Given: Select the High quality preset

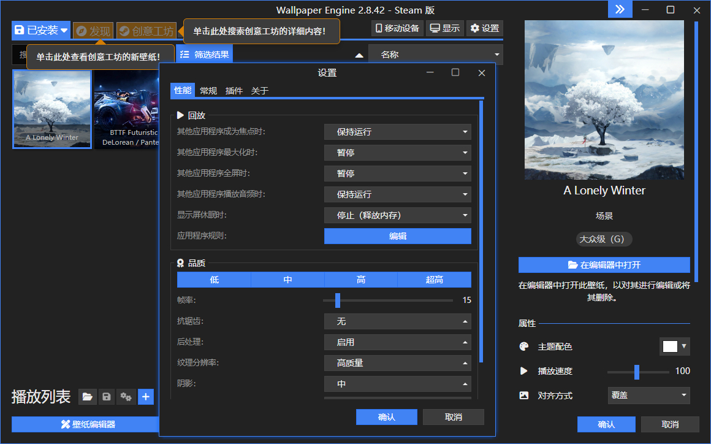Looking at the screenshot, I should click(x=361, y=280).
